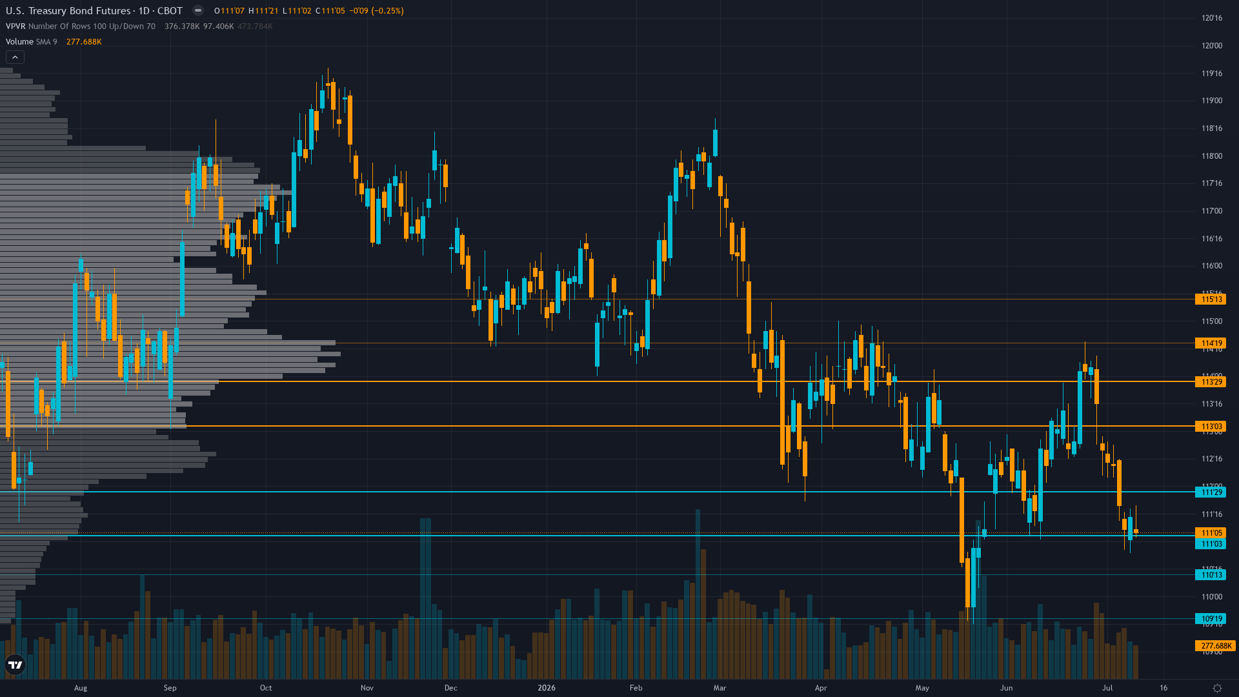
Task: Click the 114'19 price label
Action: (x=1211, y=343)
